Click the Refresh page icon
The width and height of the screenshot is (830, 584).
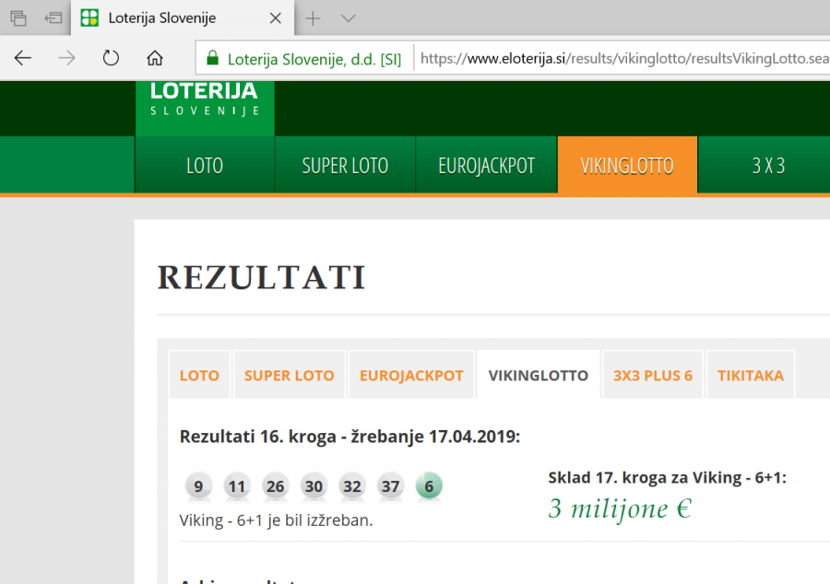click(111, 58)
